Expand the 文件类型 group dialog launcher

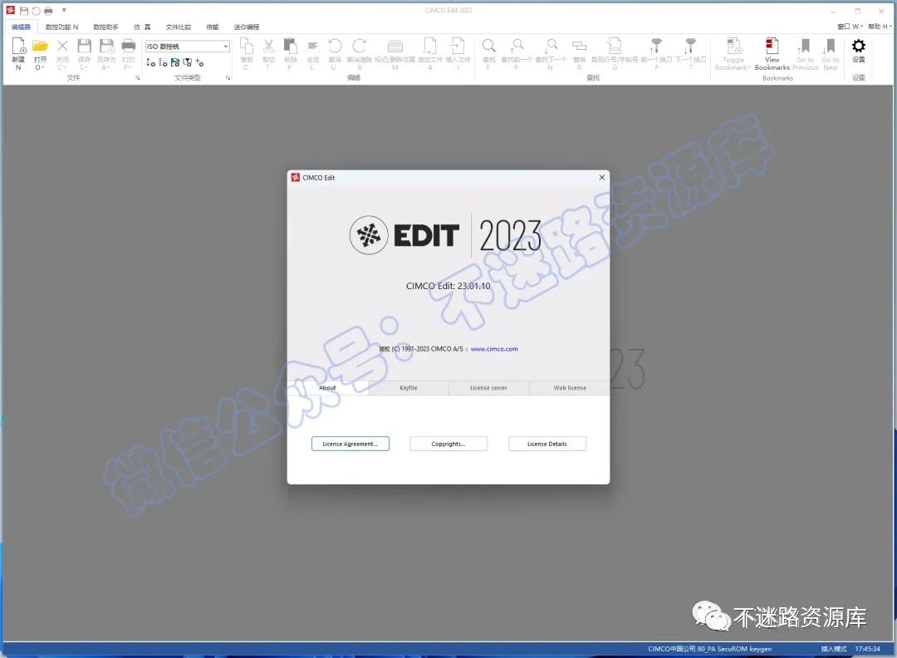[228, 78]
